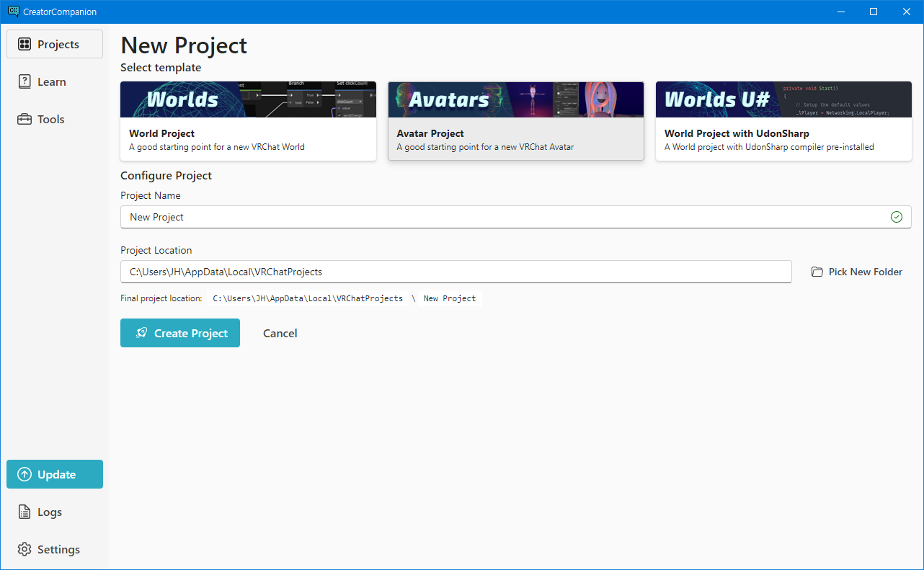Click the Learn question-mark icon
This screenshot has height=570, width=924.
coord(25,81)
